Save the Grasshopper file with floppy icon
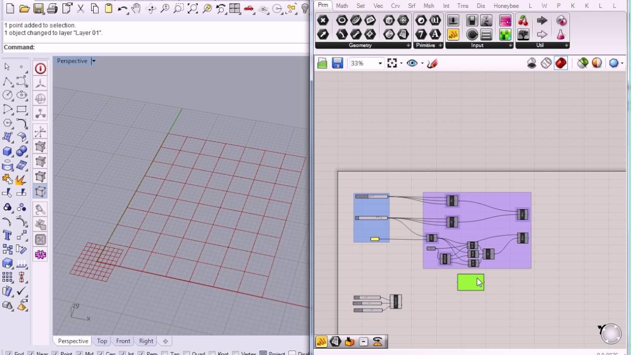This screenshot has width=631, height=355. point(337,63)
